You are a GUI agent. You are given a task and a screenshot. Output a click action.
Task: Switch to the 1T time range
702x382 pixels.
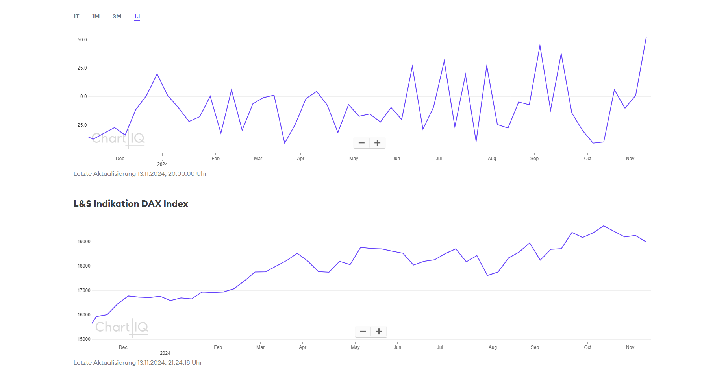(76, 17)
